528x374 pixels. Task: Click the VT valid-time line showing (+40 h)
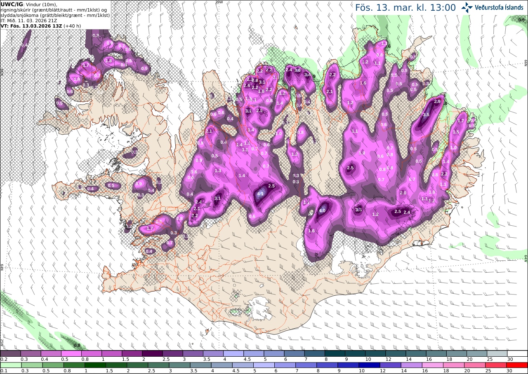coord(41,26)
